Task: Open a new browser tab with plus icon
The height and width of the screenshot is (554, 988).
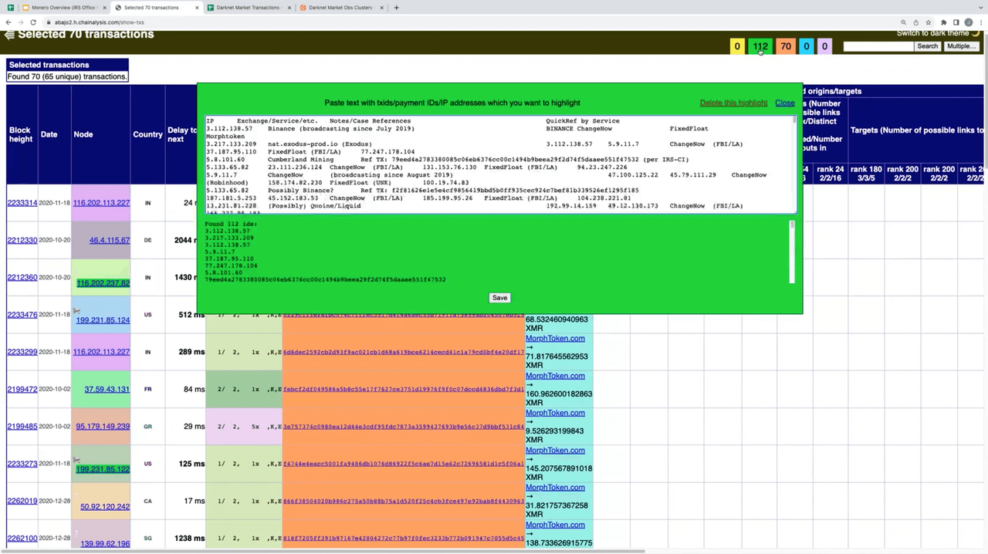Action: click(397, 8)
